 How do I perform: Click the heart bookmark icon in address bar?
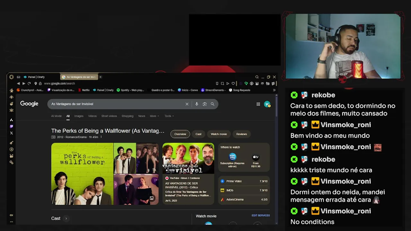(x=233, y=83)
